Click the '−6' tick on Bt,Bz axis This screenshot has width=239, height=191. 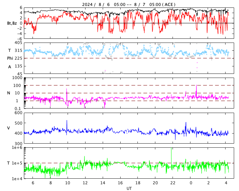[20, 39]
